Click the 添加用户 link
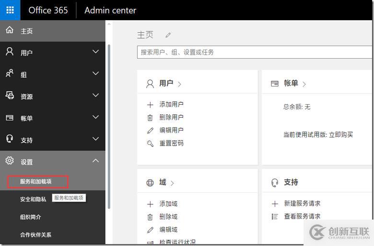374x246 pixels. pos(171,104)
